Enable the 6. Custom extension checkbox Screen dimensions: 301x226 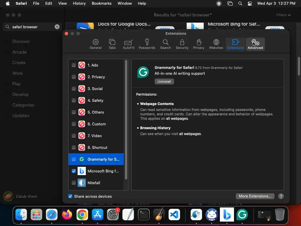click(74, 124)
